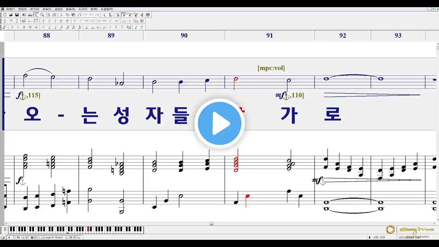Select the double flat accidental

click(36, 27)
